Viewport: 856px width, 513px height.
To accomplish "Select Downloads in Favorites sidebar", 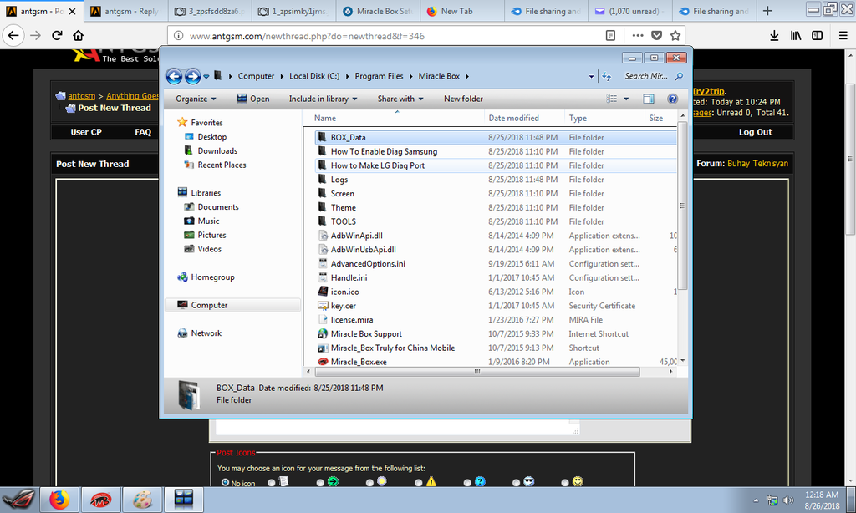I will 217,150.
